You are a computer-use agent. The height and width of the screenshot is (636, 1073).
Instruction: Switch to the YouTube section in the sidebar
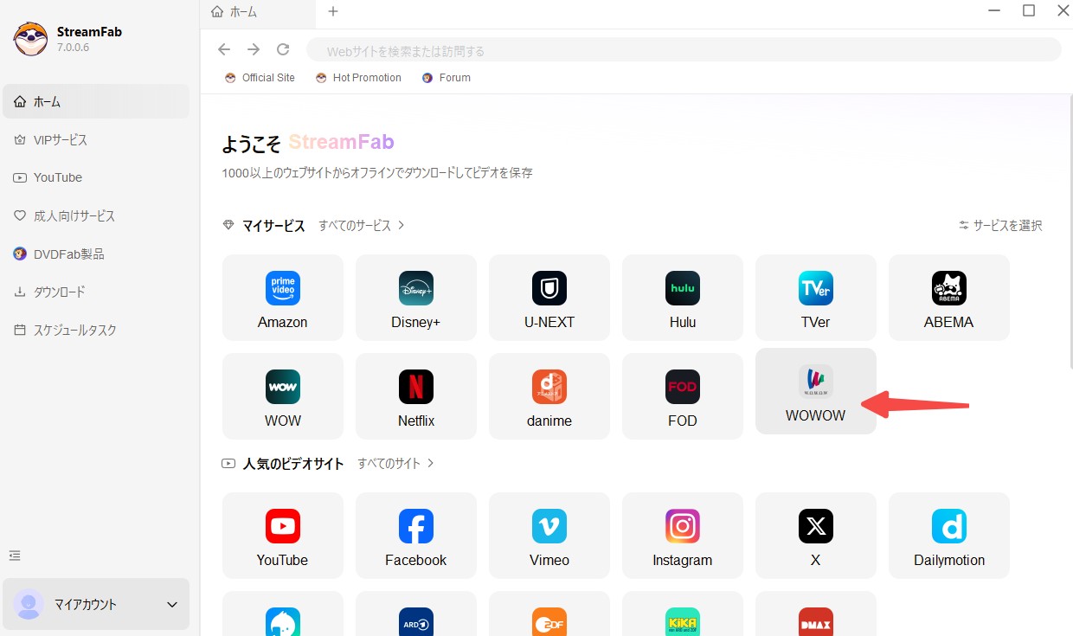click(59, 177)
